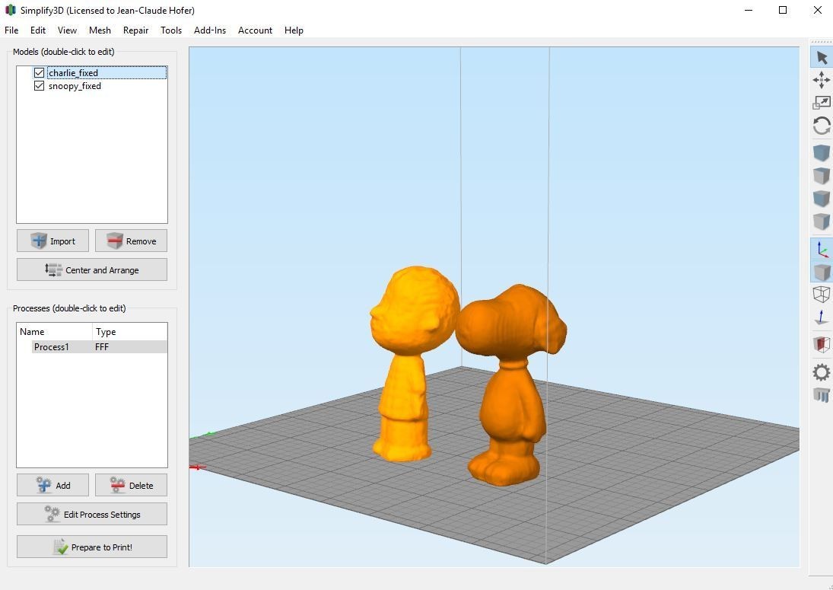833x590 pixels.
Task: Click Center and Arrange button
Action: click(x=92, y=269)
